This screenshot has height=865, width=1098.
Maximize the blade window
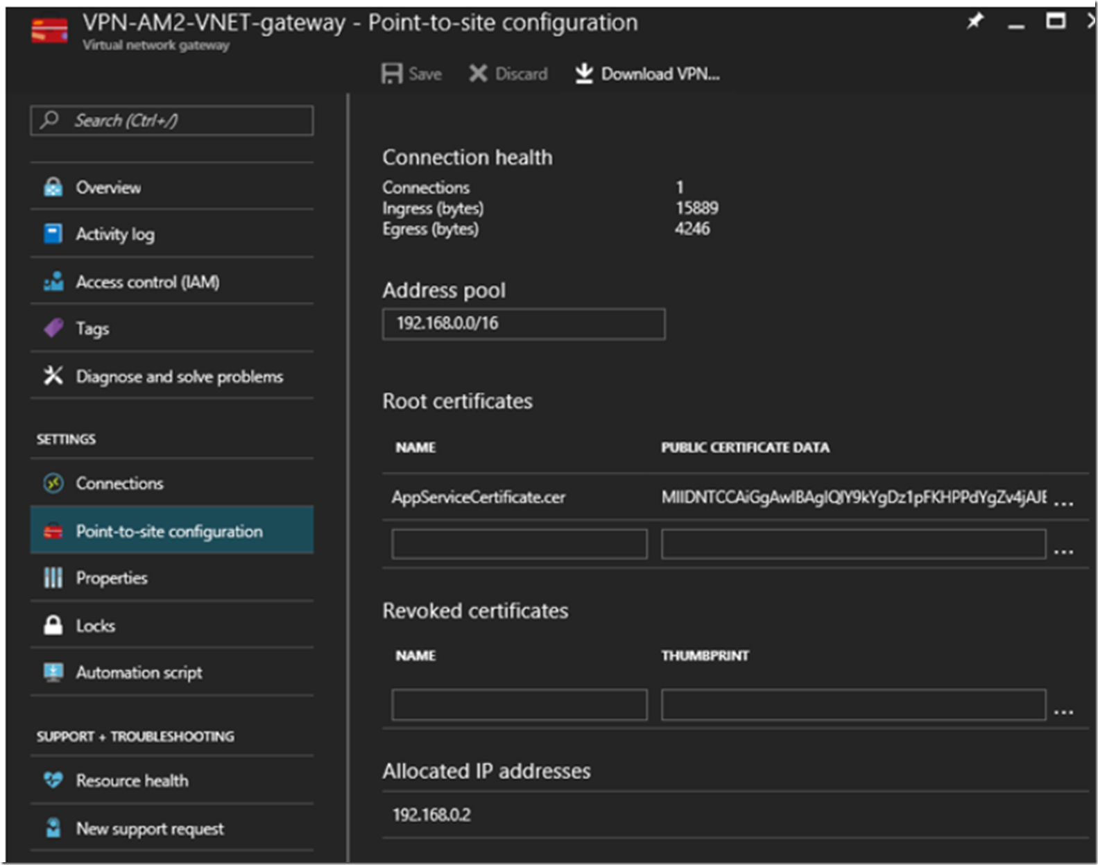pos(1056,22)
